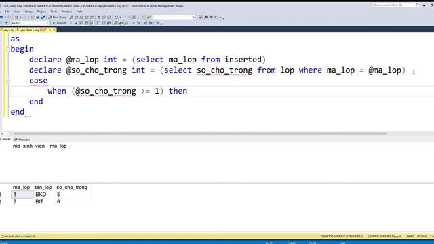Click the Undo arrow icon
This screenshot has height=244, width=434.
(x=116, y=17)
